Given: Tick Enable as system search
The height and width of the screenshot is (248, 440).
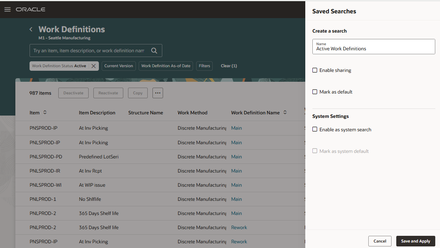Looking at the screenshot, I should click(315, 129).
